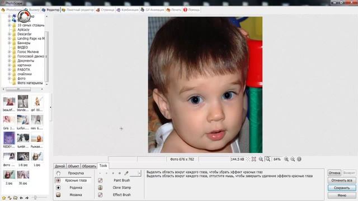Open the Помощь help tab
This screenshot has height=201, width=358.
(191, 10)
